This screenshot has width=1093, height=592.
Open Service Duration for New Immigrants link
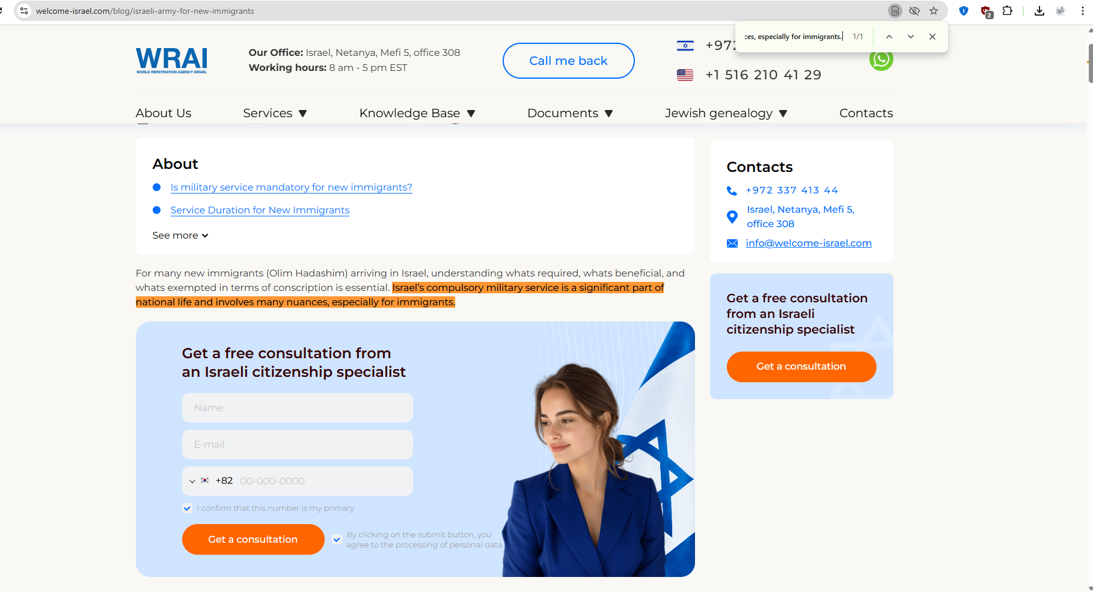point(260,210)
